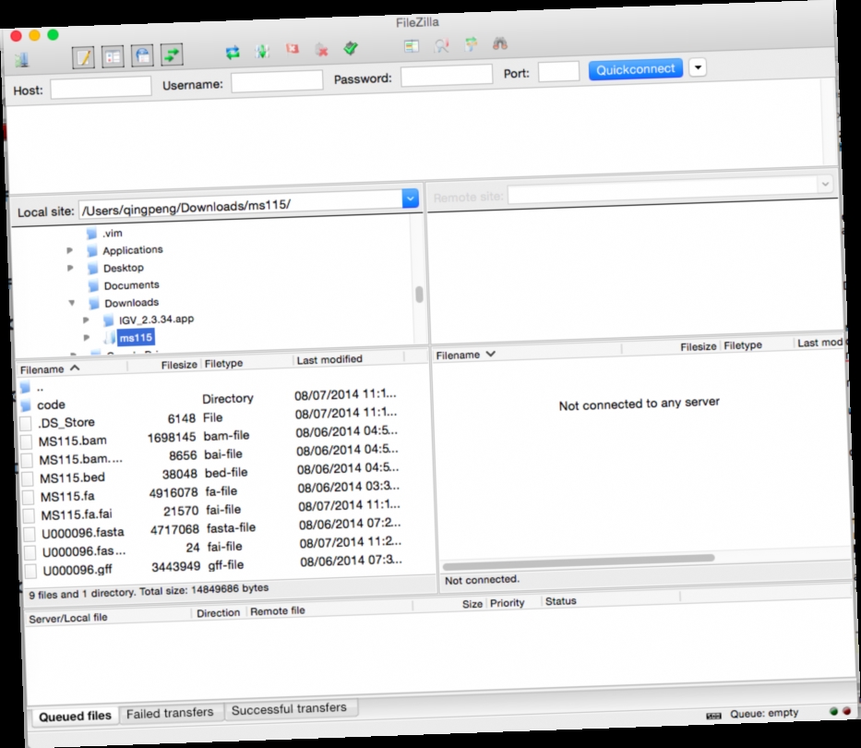Disconnect from the server
The width and height of the screenshot is (861, 748).
[x=322, y=47]
